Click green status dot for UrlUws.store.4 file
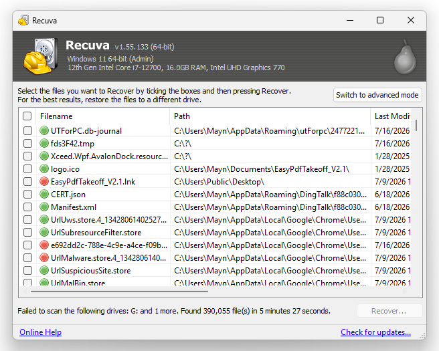Screen dimensions: 439x351 tap(44, 219)
